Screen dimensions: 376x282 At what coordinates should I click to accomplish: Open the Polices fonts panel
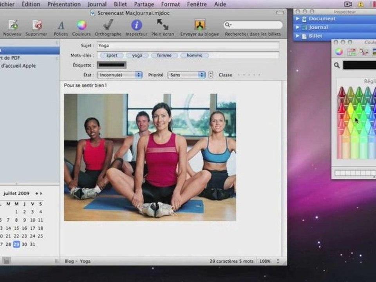61,28
